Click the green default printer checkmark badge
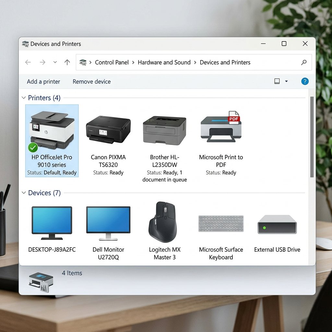This screenshot has height=332, width=332. point(33,148)
